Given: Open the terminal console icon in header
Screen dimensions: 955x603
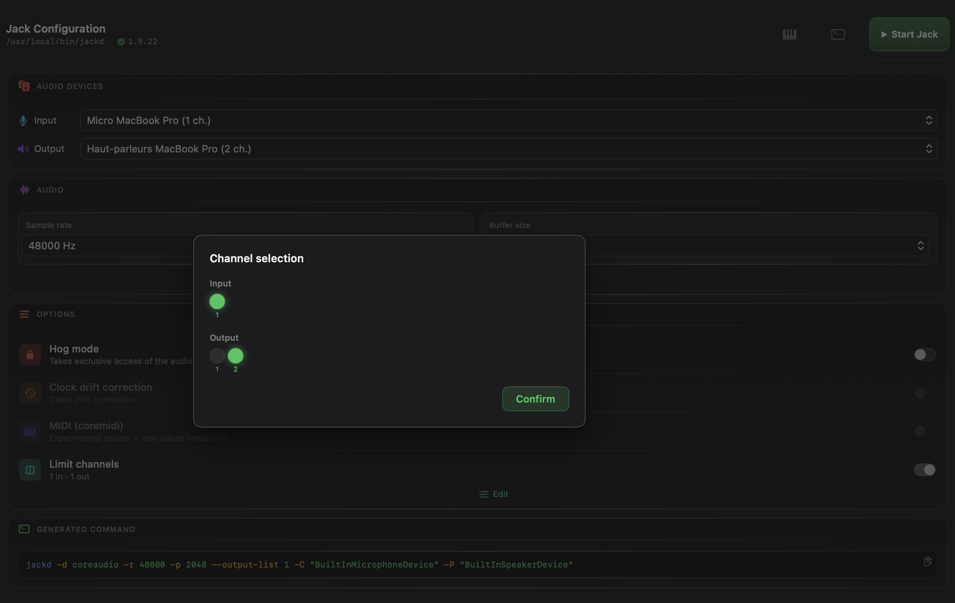Looking at the screenshot, I should [838, 34].
